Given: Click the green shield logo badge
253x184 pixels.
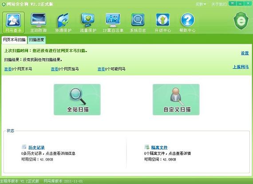Looking at the screenshot, I should click(241, 21).
